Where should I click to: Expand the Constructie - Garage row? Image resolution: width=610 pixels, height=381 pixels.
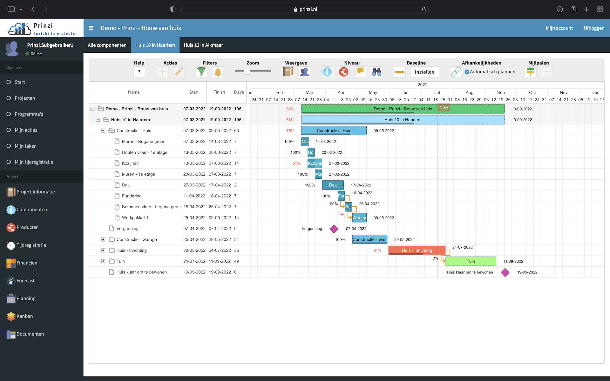point(103,239)
